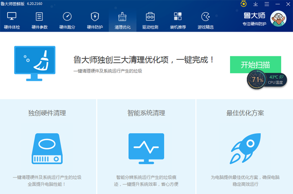Screen dimensions: 293x194
Task: Open the hamburger main menu icon
Action: (267, 4)
